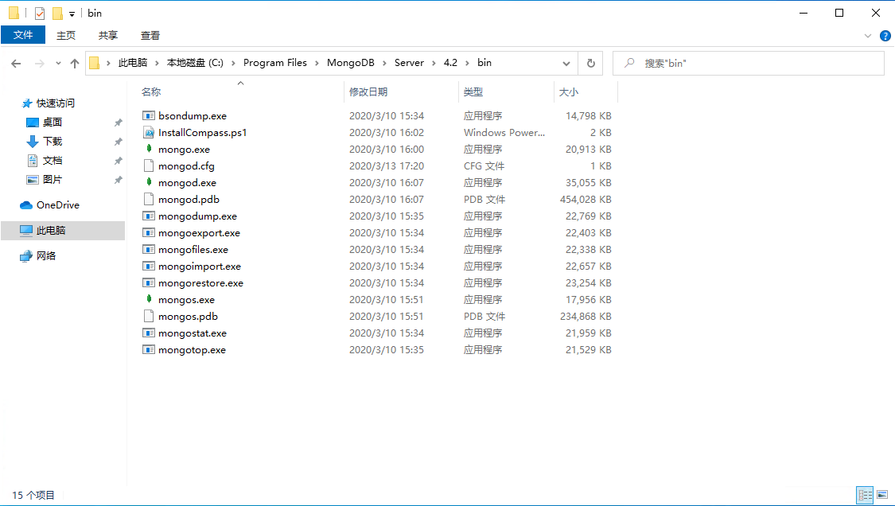The height and width of the screenshot is (506, 895).
Task: Navigate to Server in the address bar
Action: tap(409, 63)
